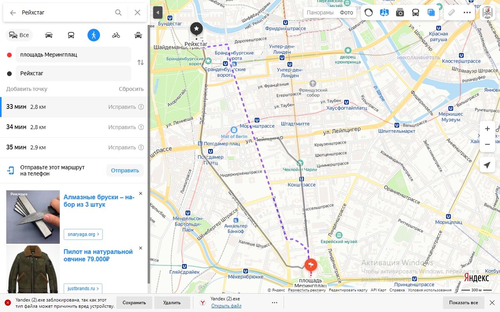Click the Рейхстаг destination star marker

[x=197, y=29]
